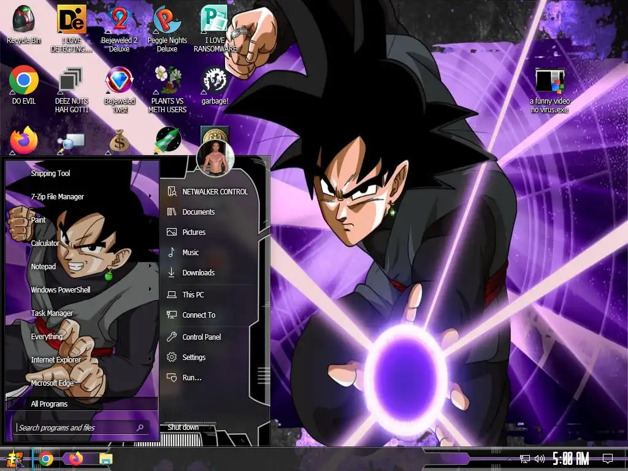The width and height of the screenshot is (628, 471).
Task: Open NETWALKER CONTROL user folder
Action: coord(209,192)
